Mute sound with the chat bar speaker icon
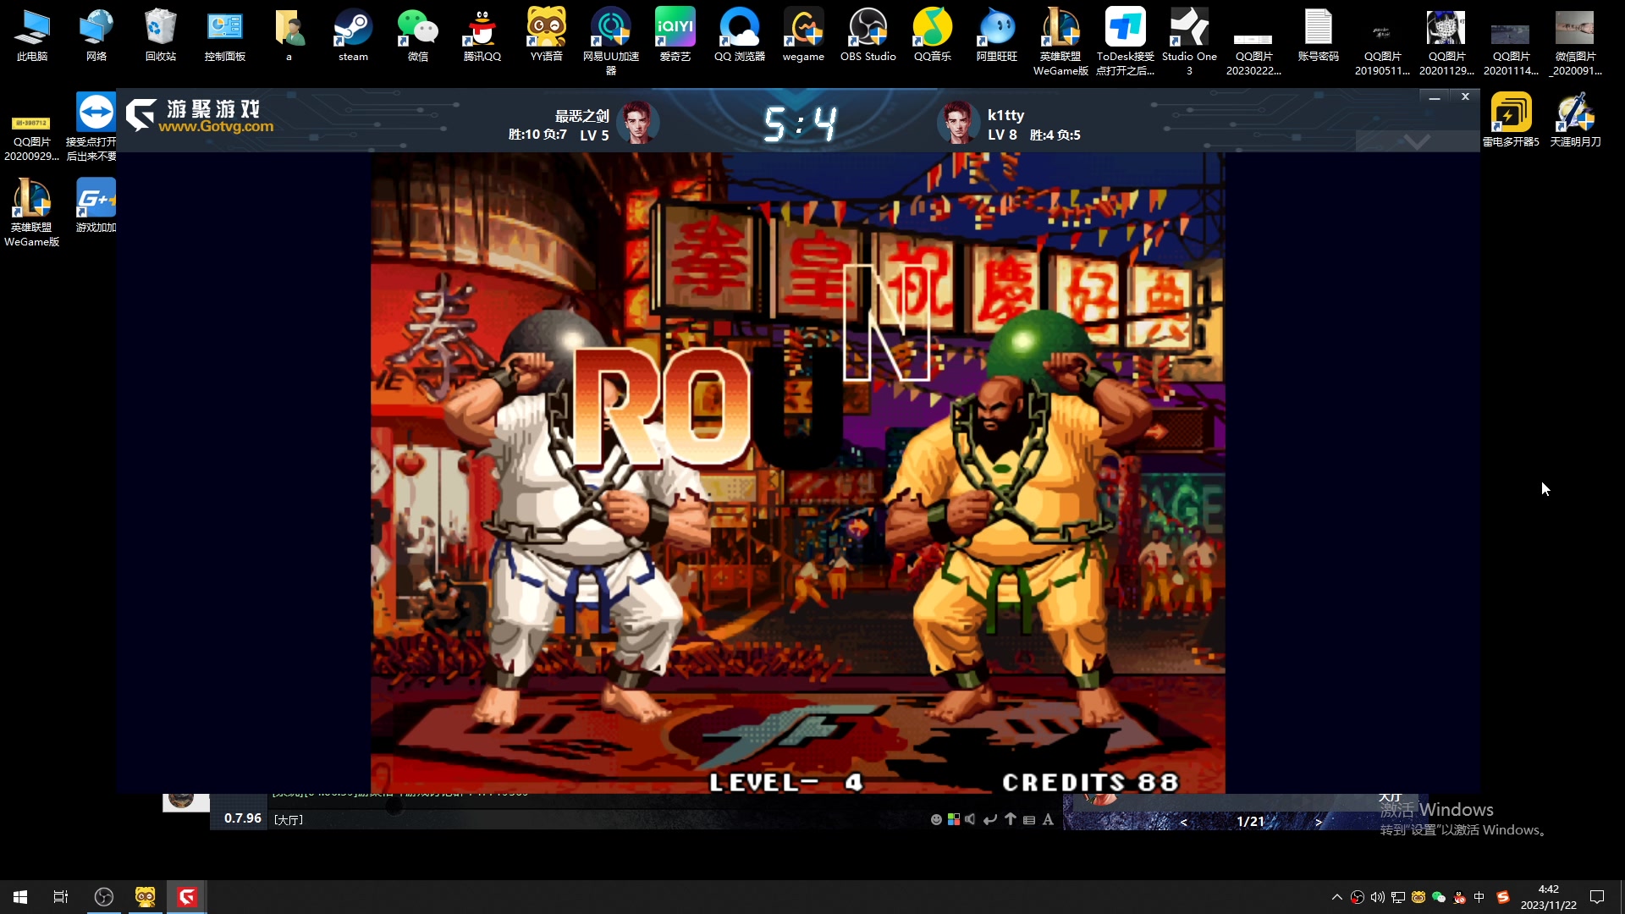Viewport: 1625px width, 914px height. (970, 819)
